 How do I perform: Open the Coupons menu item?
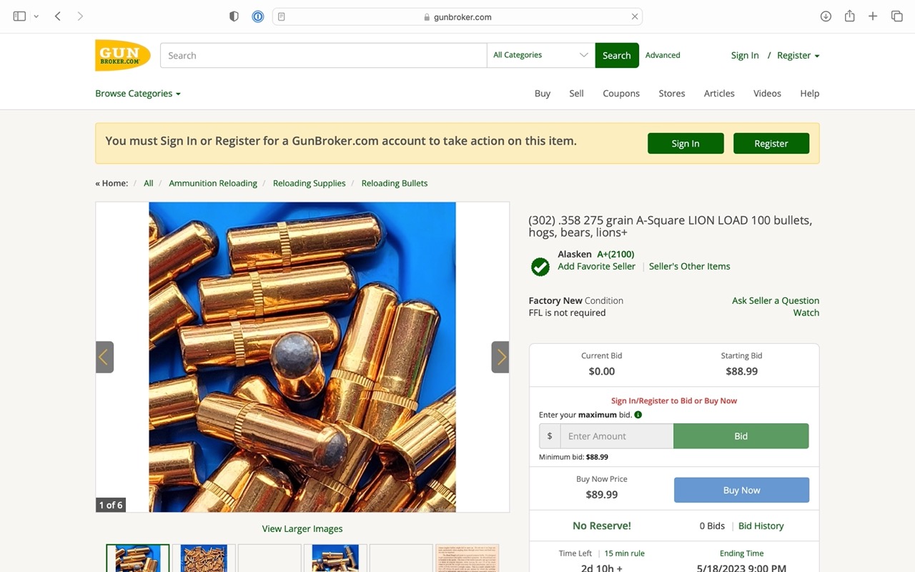[x=620, y=94]
